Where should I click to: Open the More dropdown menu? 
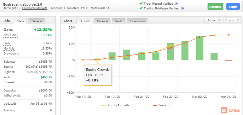[x=213, y=20]
